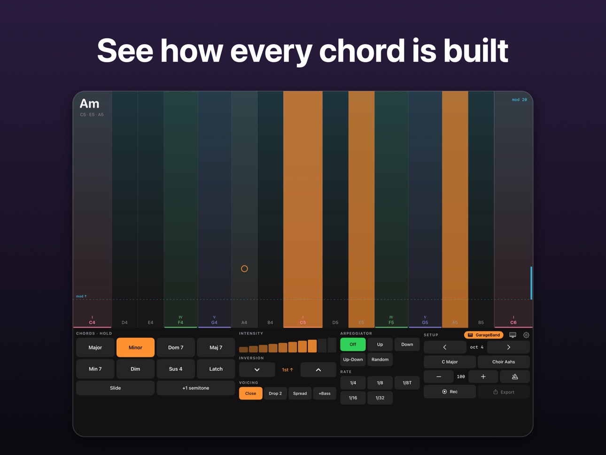
Task: Raise the inversion with up chevron
Action: [319, 370]
